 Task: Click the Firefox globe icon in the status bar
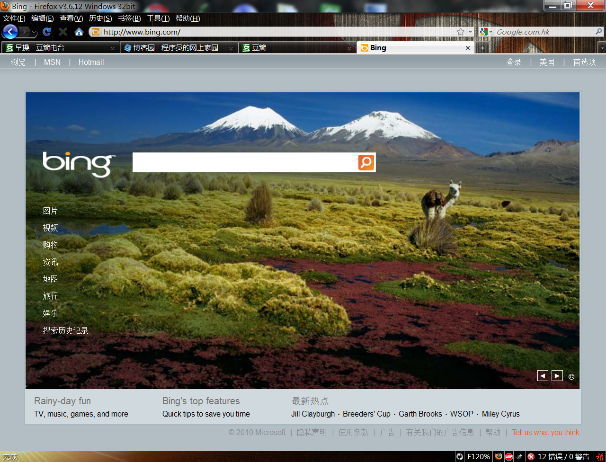point(498,456)
